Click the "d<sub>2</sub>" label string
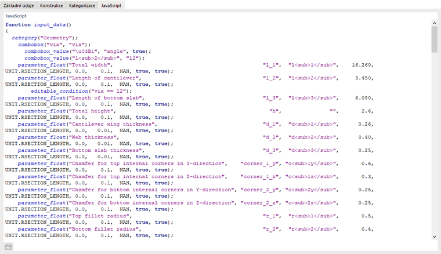Screen dimensions: 441x254 click(x=312, y=137)
